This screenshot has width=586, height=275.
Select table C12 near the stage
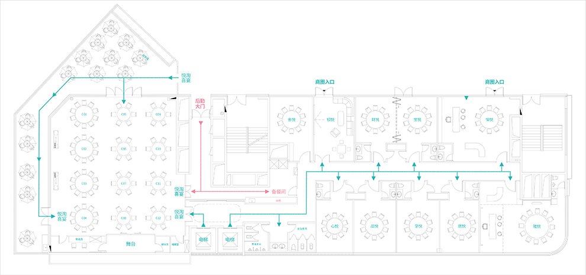pyautogui.click(x=158, y=218)
